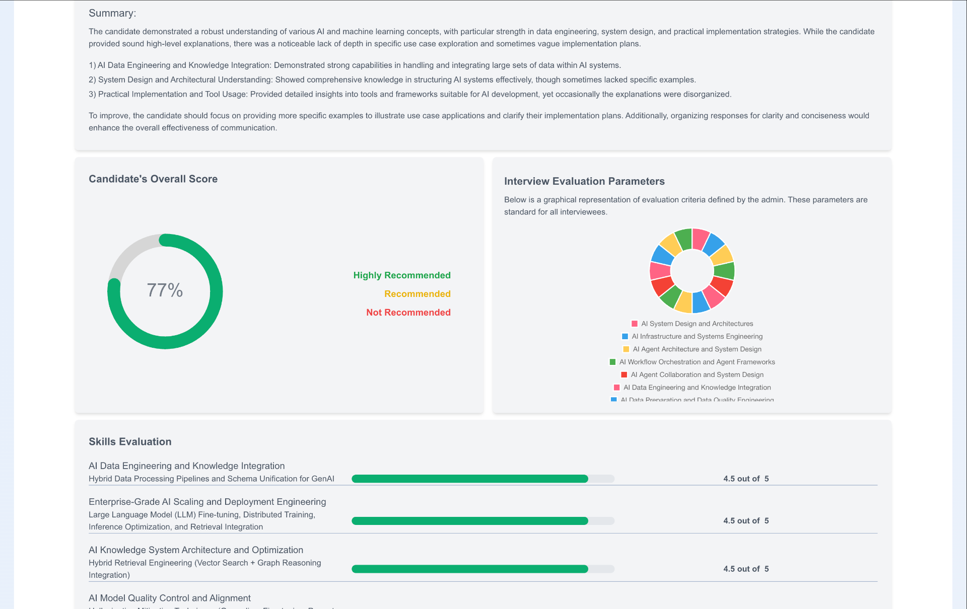
Task: Click the Skills Evaluation heading
Action: click(x=130, y=442)
